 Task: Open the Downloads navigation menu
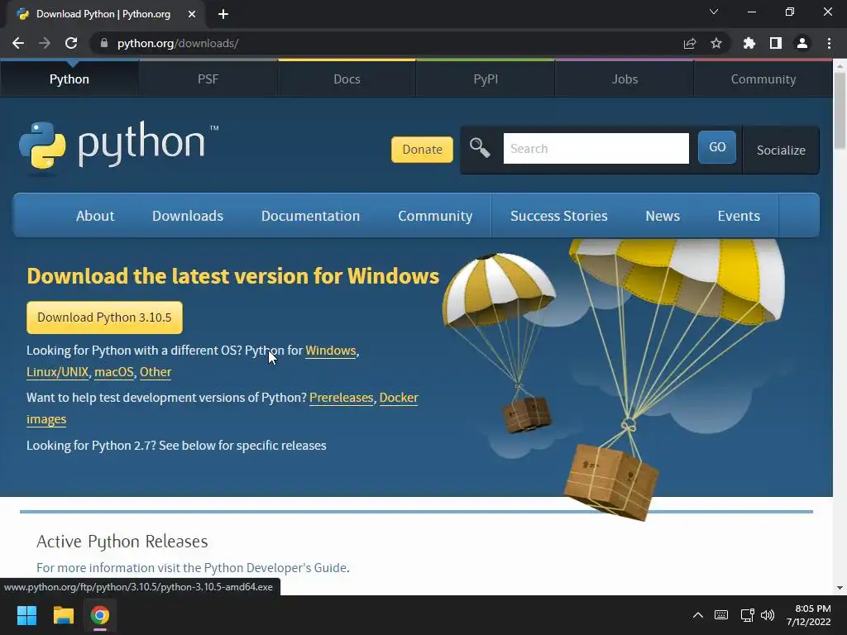point(188,216)
